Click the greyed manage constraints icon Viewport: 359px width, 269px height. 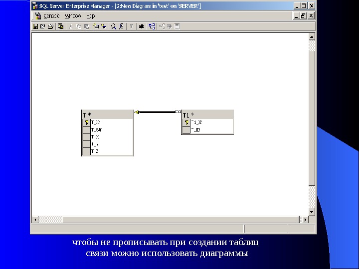[177, 26]
